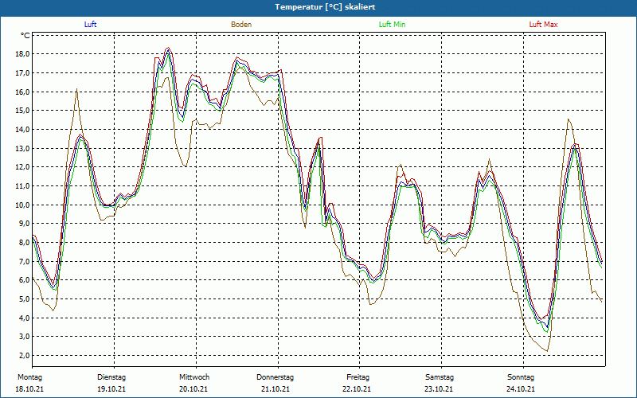Click the date 23.10.21

point(439,389)
